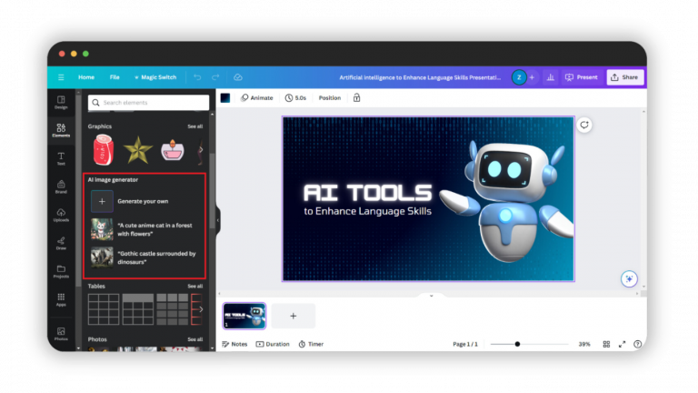Go to Home in top bar
Image resolution: width=698 pixels, height=393 pixels.
[x=86, y=77]
